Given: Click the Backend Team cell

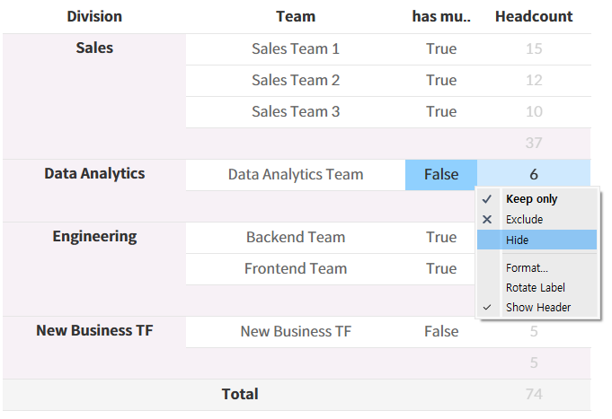Looking at the screenshot, I should point(296,238).
